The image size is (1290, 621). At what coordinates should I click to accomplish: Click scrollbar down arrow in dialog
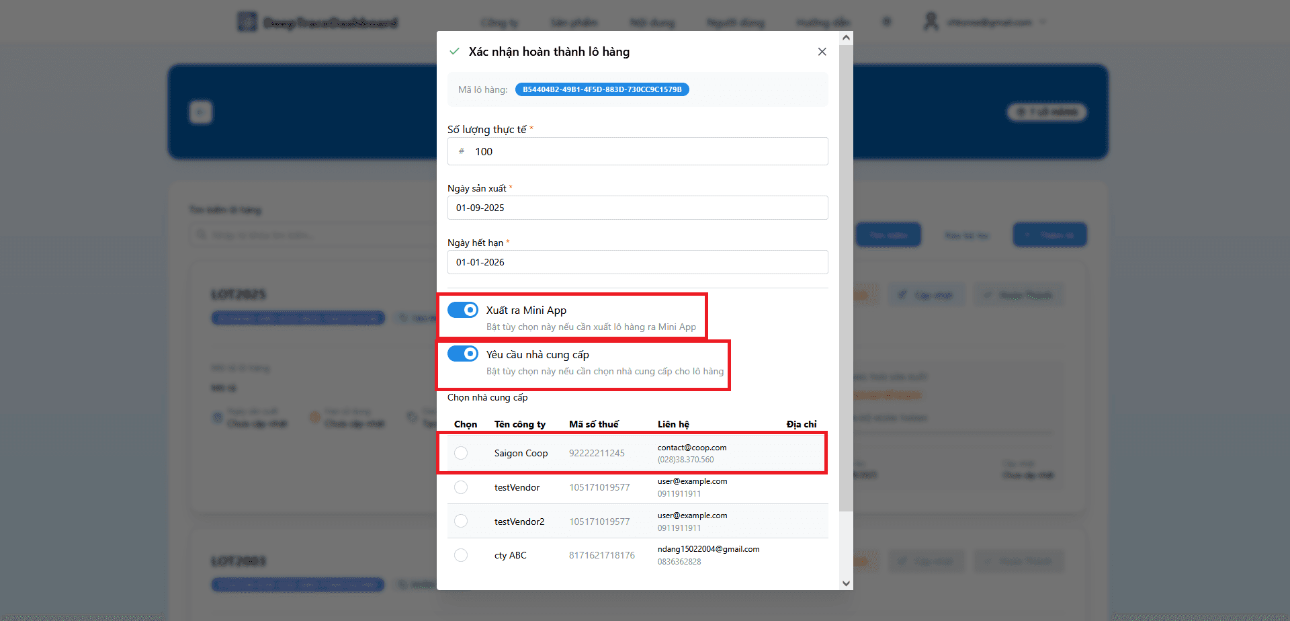[846, 583]
